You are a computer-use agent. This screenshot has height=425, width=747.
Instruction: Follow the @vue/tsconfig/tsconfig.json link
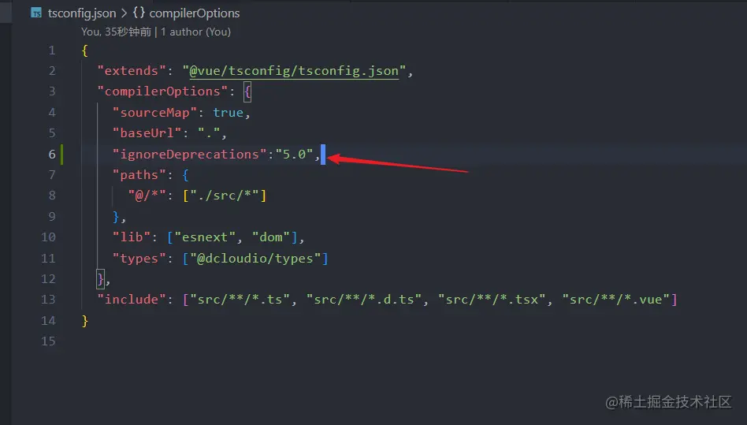click(x=294, y=71)
